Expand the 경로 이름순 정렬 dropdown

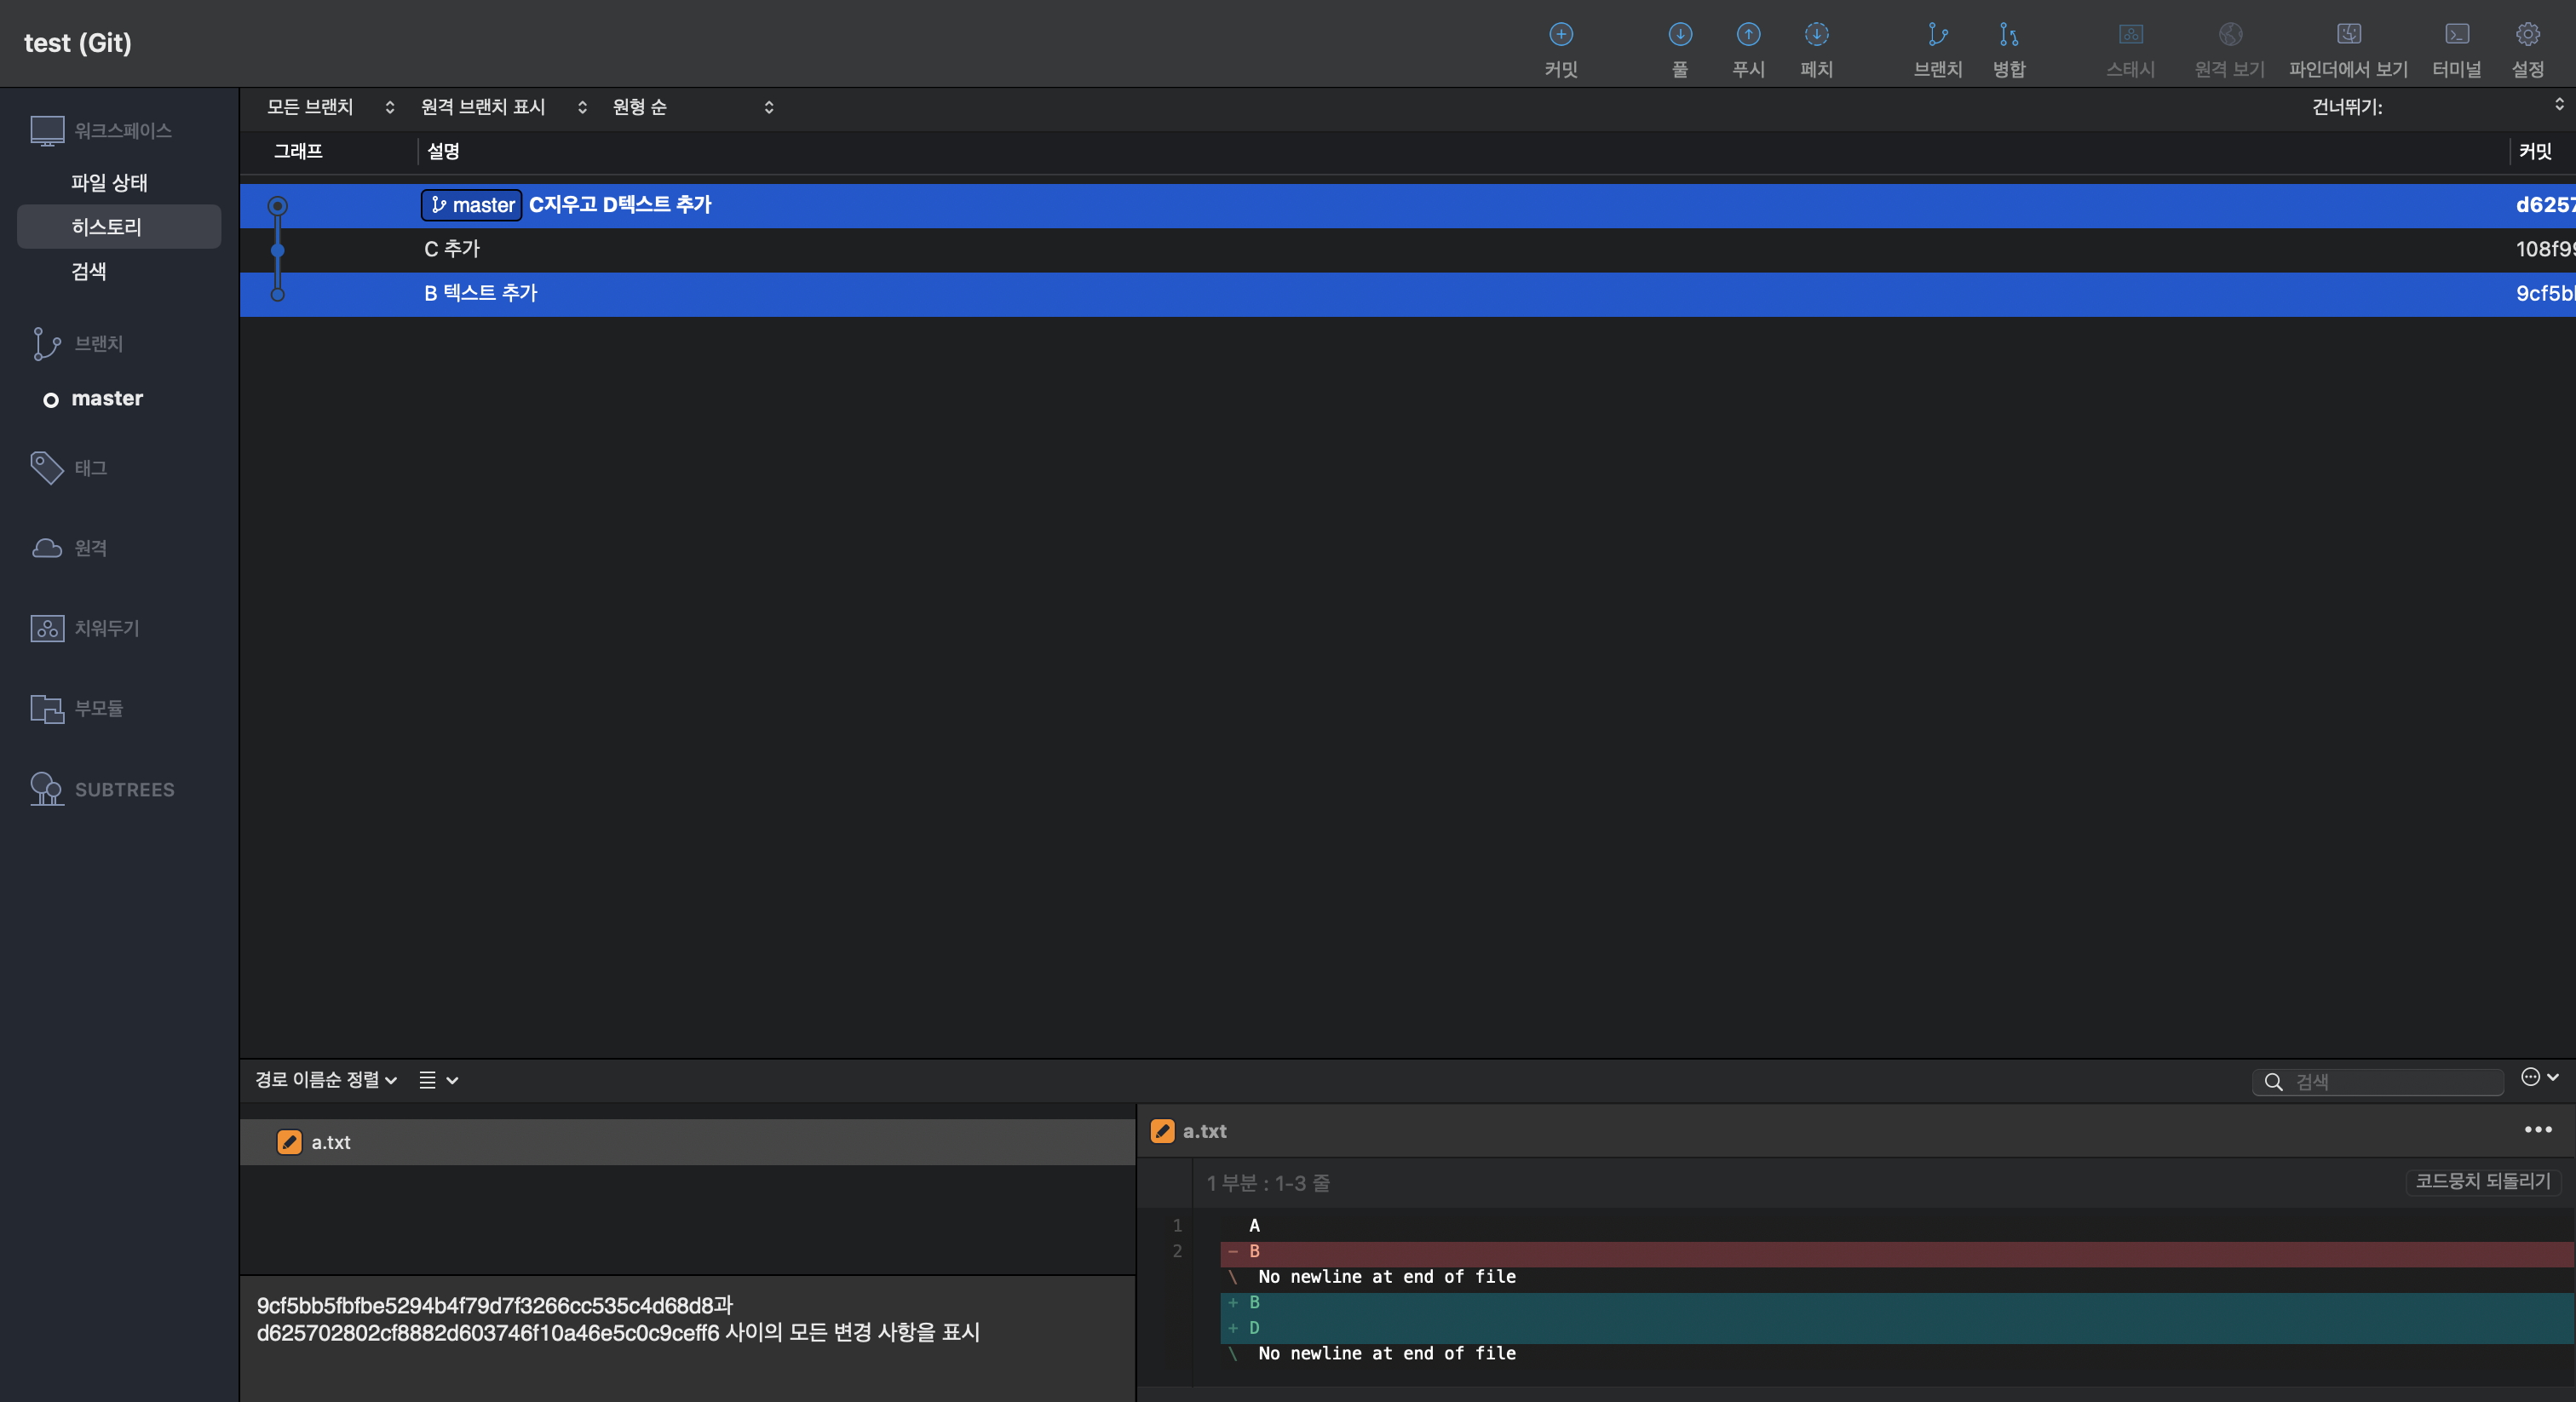click(x=326, y=1080)
